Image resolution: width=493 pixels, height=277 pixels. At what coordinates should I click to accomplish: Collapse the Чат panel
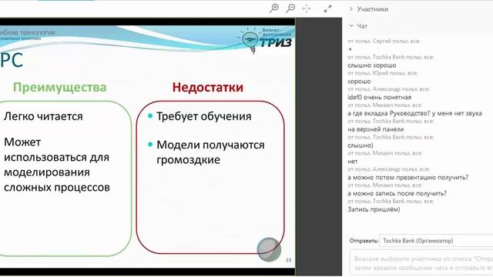pyautogui.click(x=358, y=26)
